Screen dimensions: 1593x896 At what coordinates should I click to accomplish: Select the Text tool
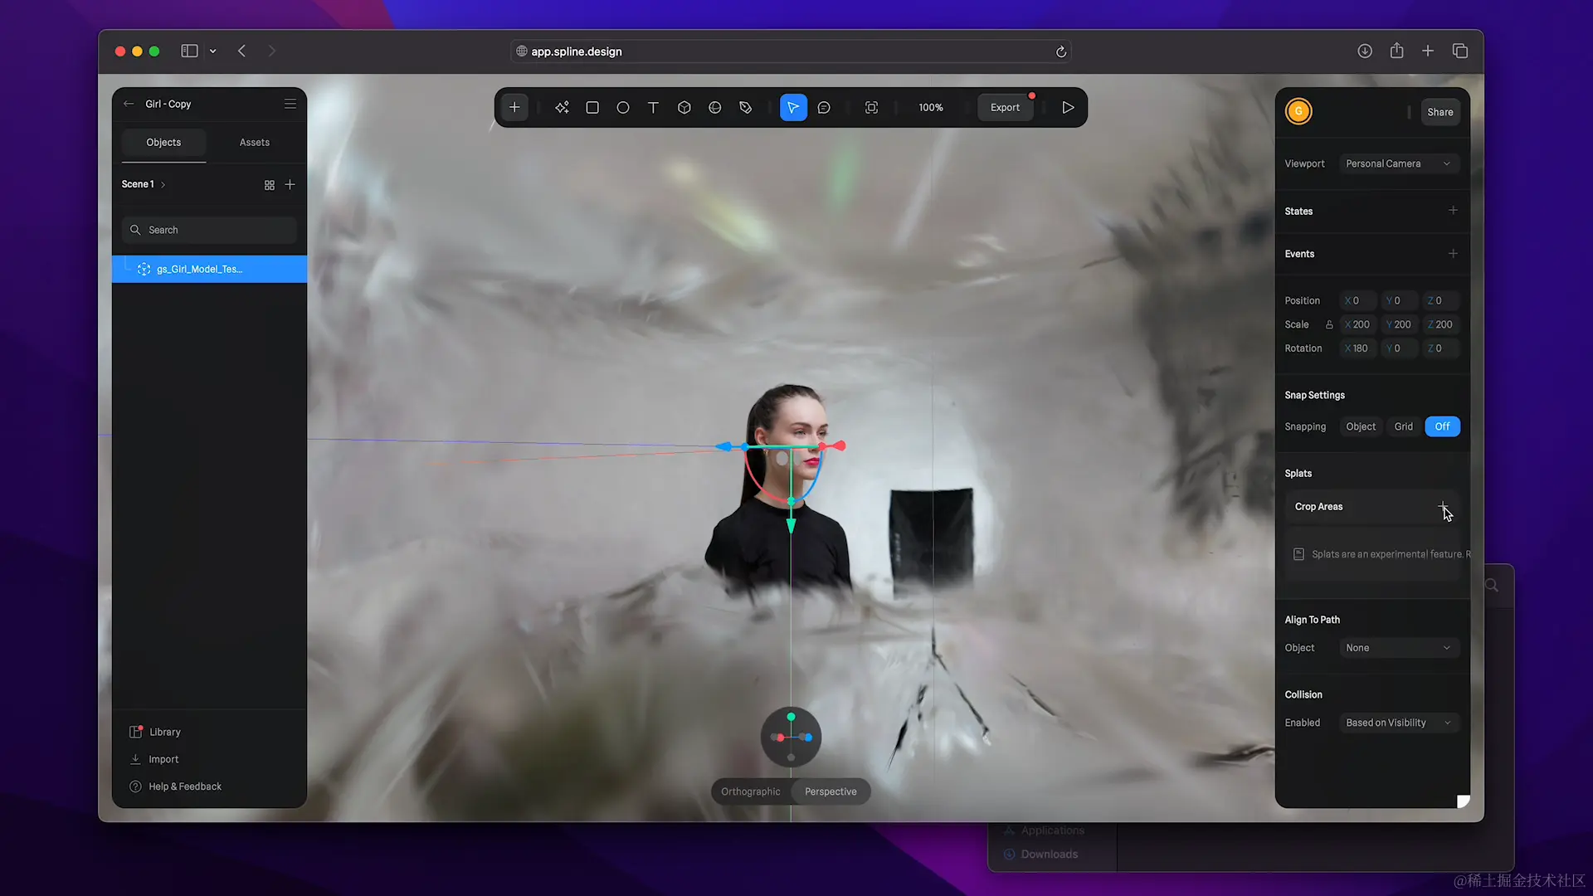tap(653, 108)
